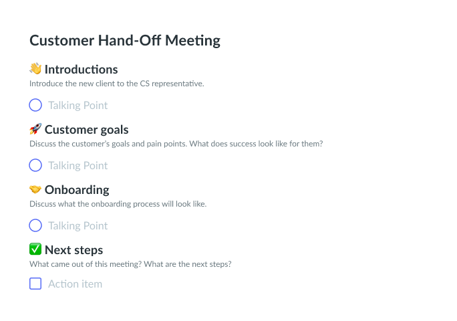Click the Talking Point field under Introductions
457x321 pixels.
pyautogui.click(x=78, y=105)
